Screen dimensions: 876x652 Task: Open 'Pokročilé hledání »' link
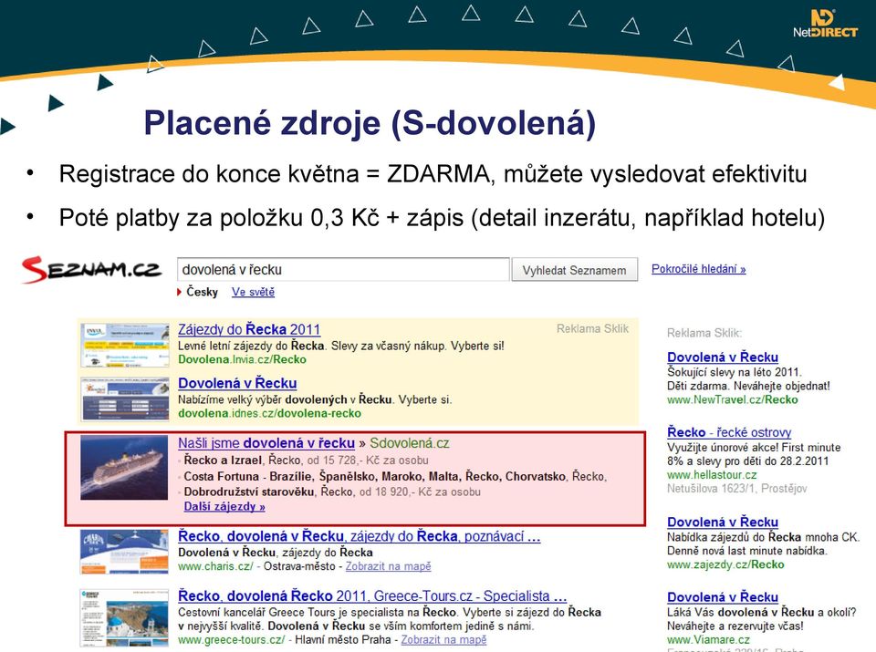(x=698, y=269)
